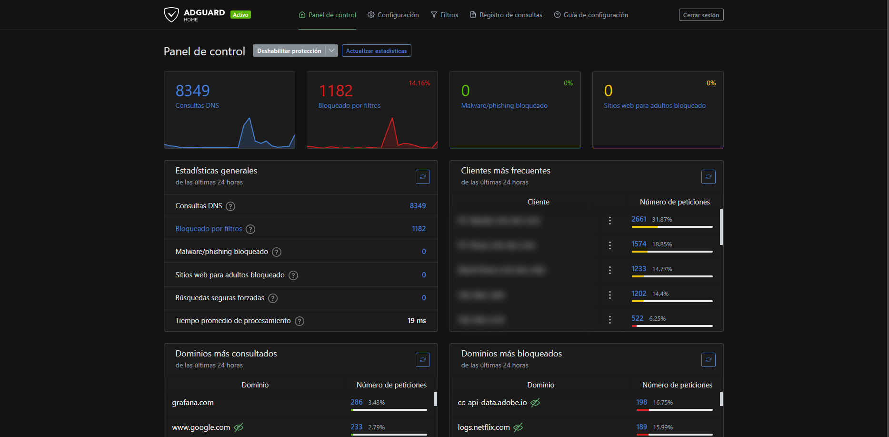Expand the Deshabilitar protección dropdown arrow

(x=332, y=51)
